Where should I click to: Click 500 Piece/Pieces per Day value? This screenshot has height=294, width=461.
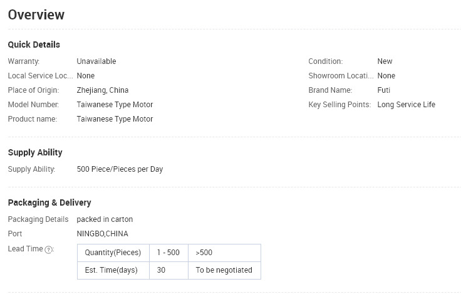tap(120, 169)
